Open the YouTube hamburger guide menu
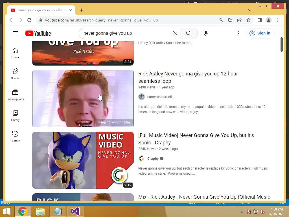289x217 pixels. point(15,33)
